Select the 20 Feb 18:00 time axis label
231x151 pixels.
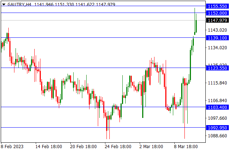[83, 146]
